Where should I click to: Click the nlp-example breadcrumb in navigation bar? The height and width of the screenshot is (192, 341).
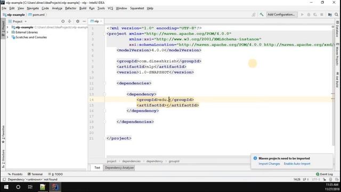coord(14,15)
